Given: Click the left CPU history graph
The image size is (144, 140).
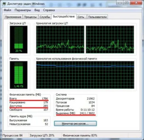Looking at the screenshot, I should 60,39.
